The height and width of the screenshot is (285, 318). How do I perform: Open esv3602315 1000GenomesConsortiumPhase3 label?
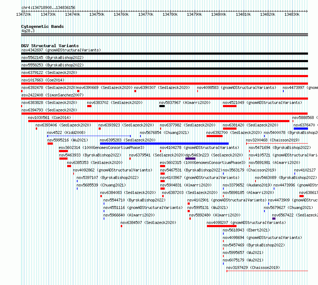click(x=203, y=162)
